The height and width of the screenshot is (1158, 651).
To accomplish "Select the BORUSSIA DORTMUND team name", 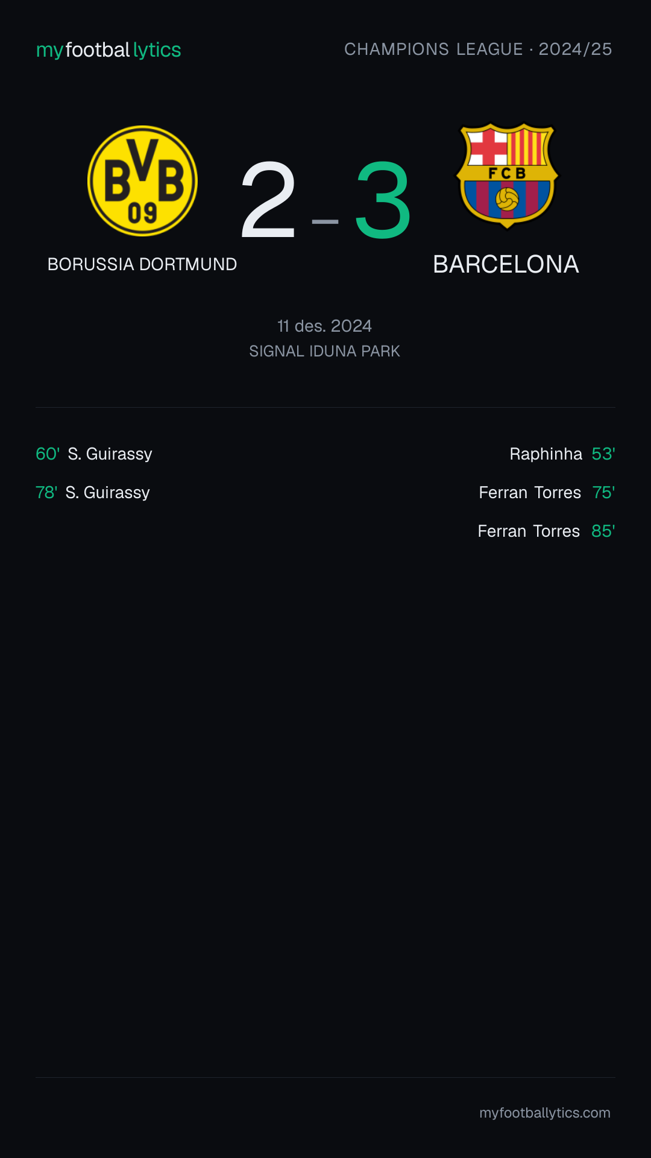I will (142, 264).
